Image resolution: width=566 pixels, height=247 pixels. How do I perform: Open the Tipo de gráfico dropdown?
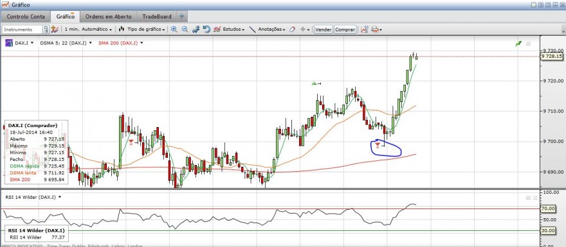142,30
